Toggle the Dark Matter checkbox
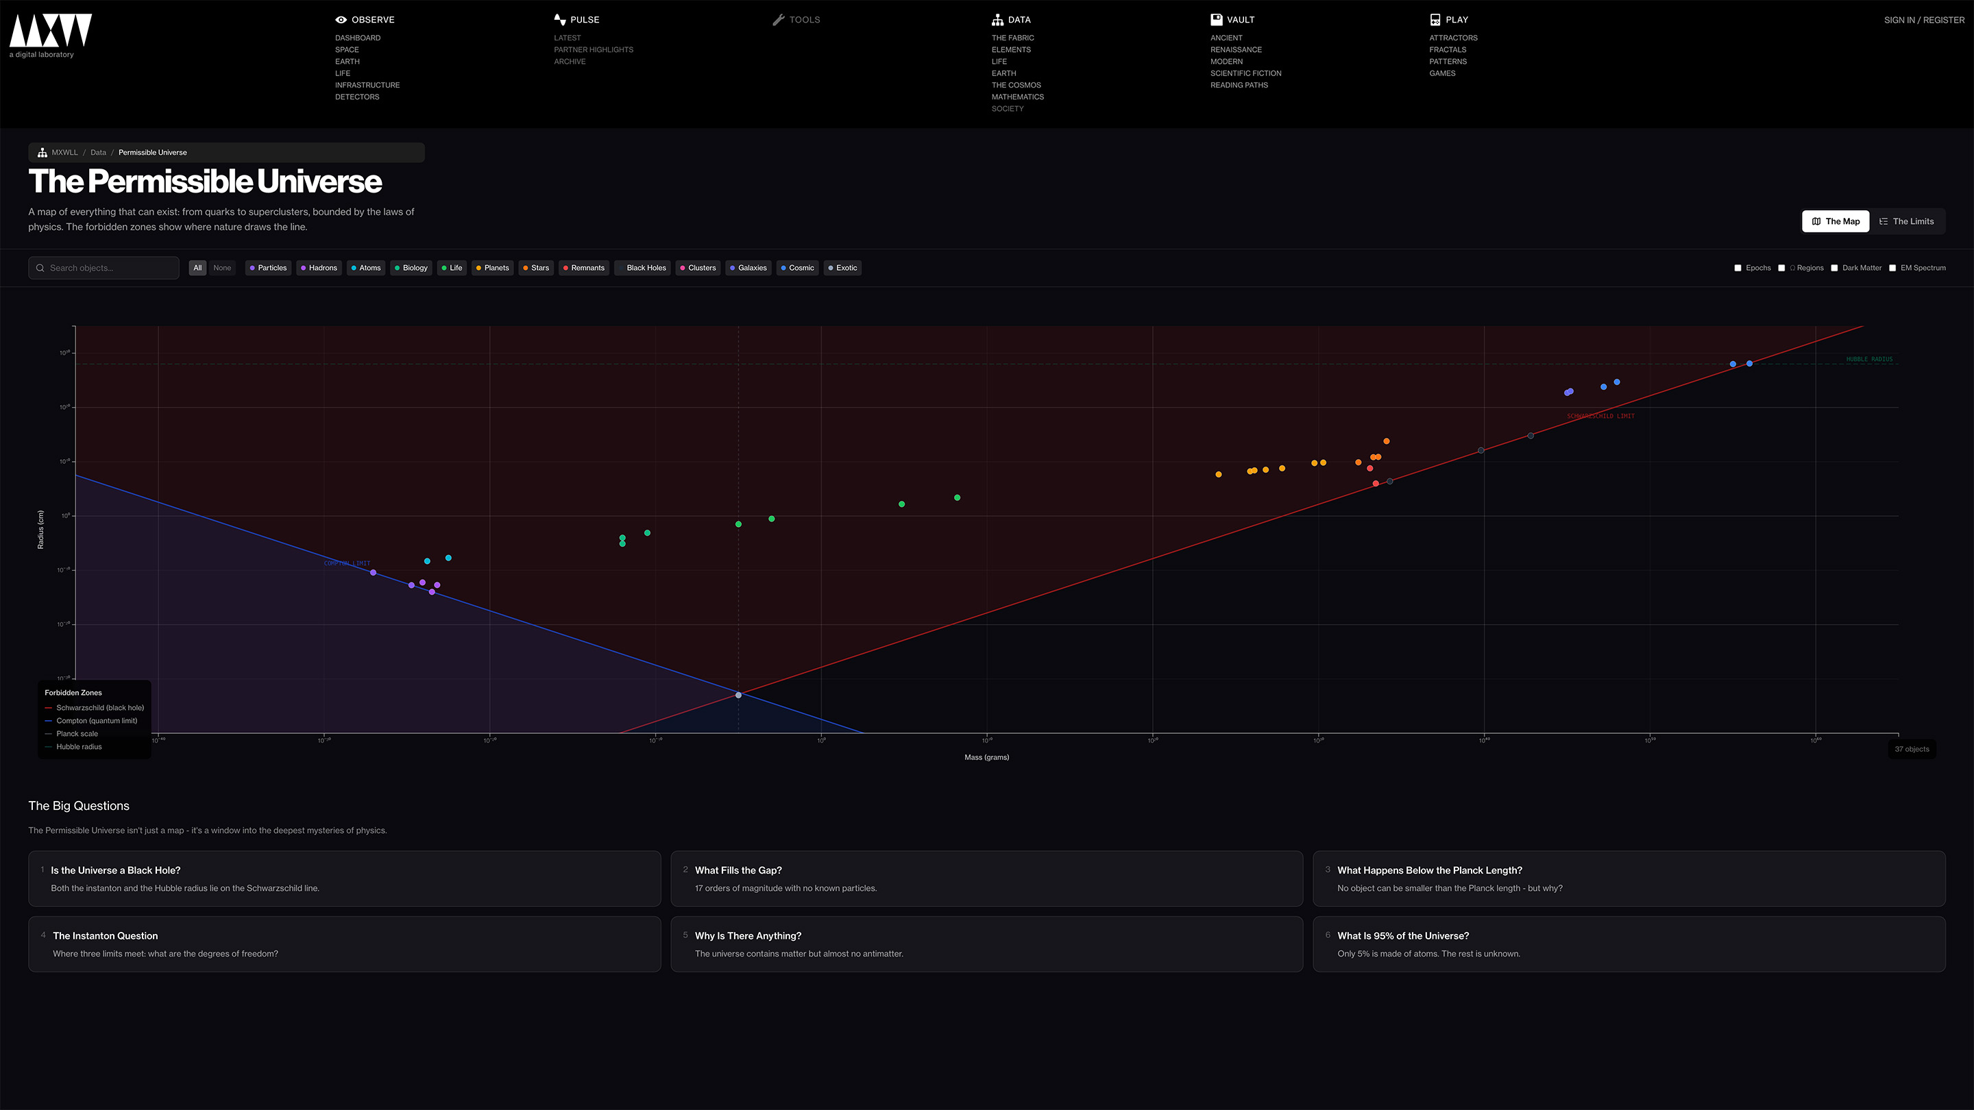 click(x=1835, y=267)
